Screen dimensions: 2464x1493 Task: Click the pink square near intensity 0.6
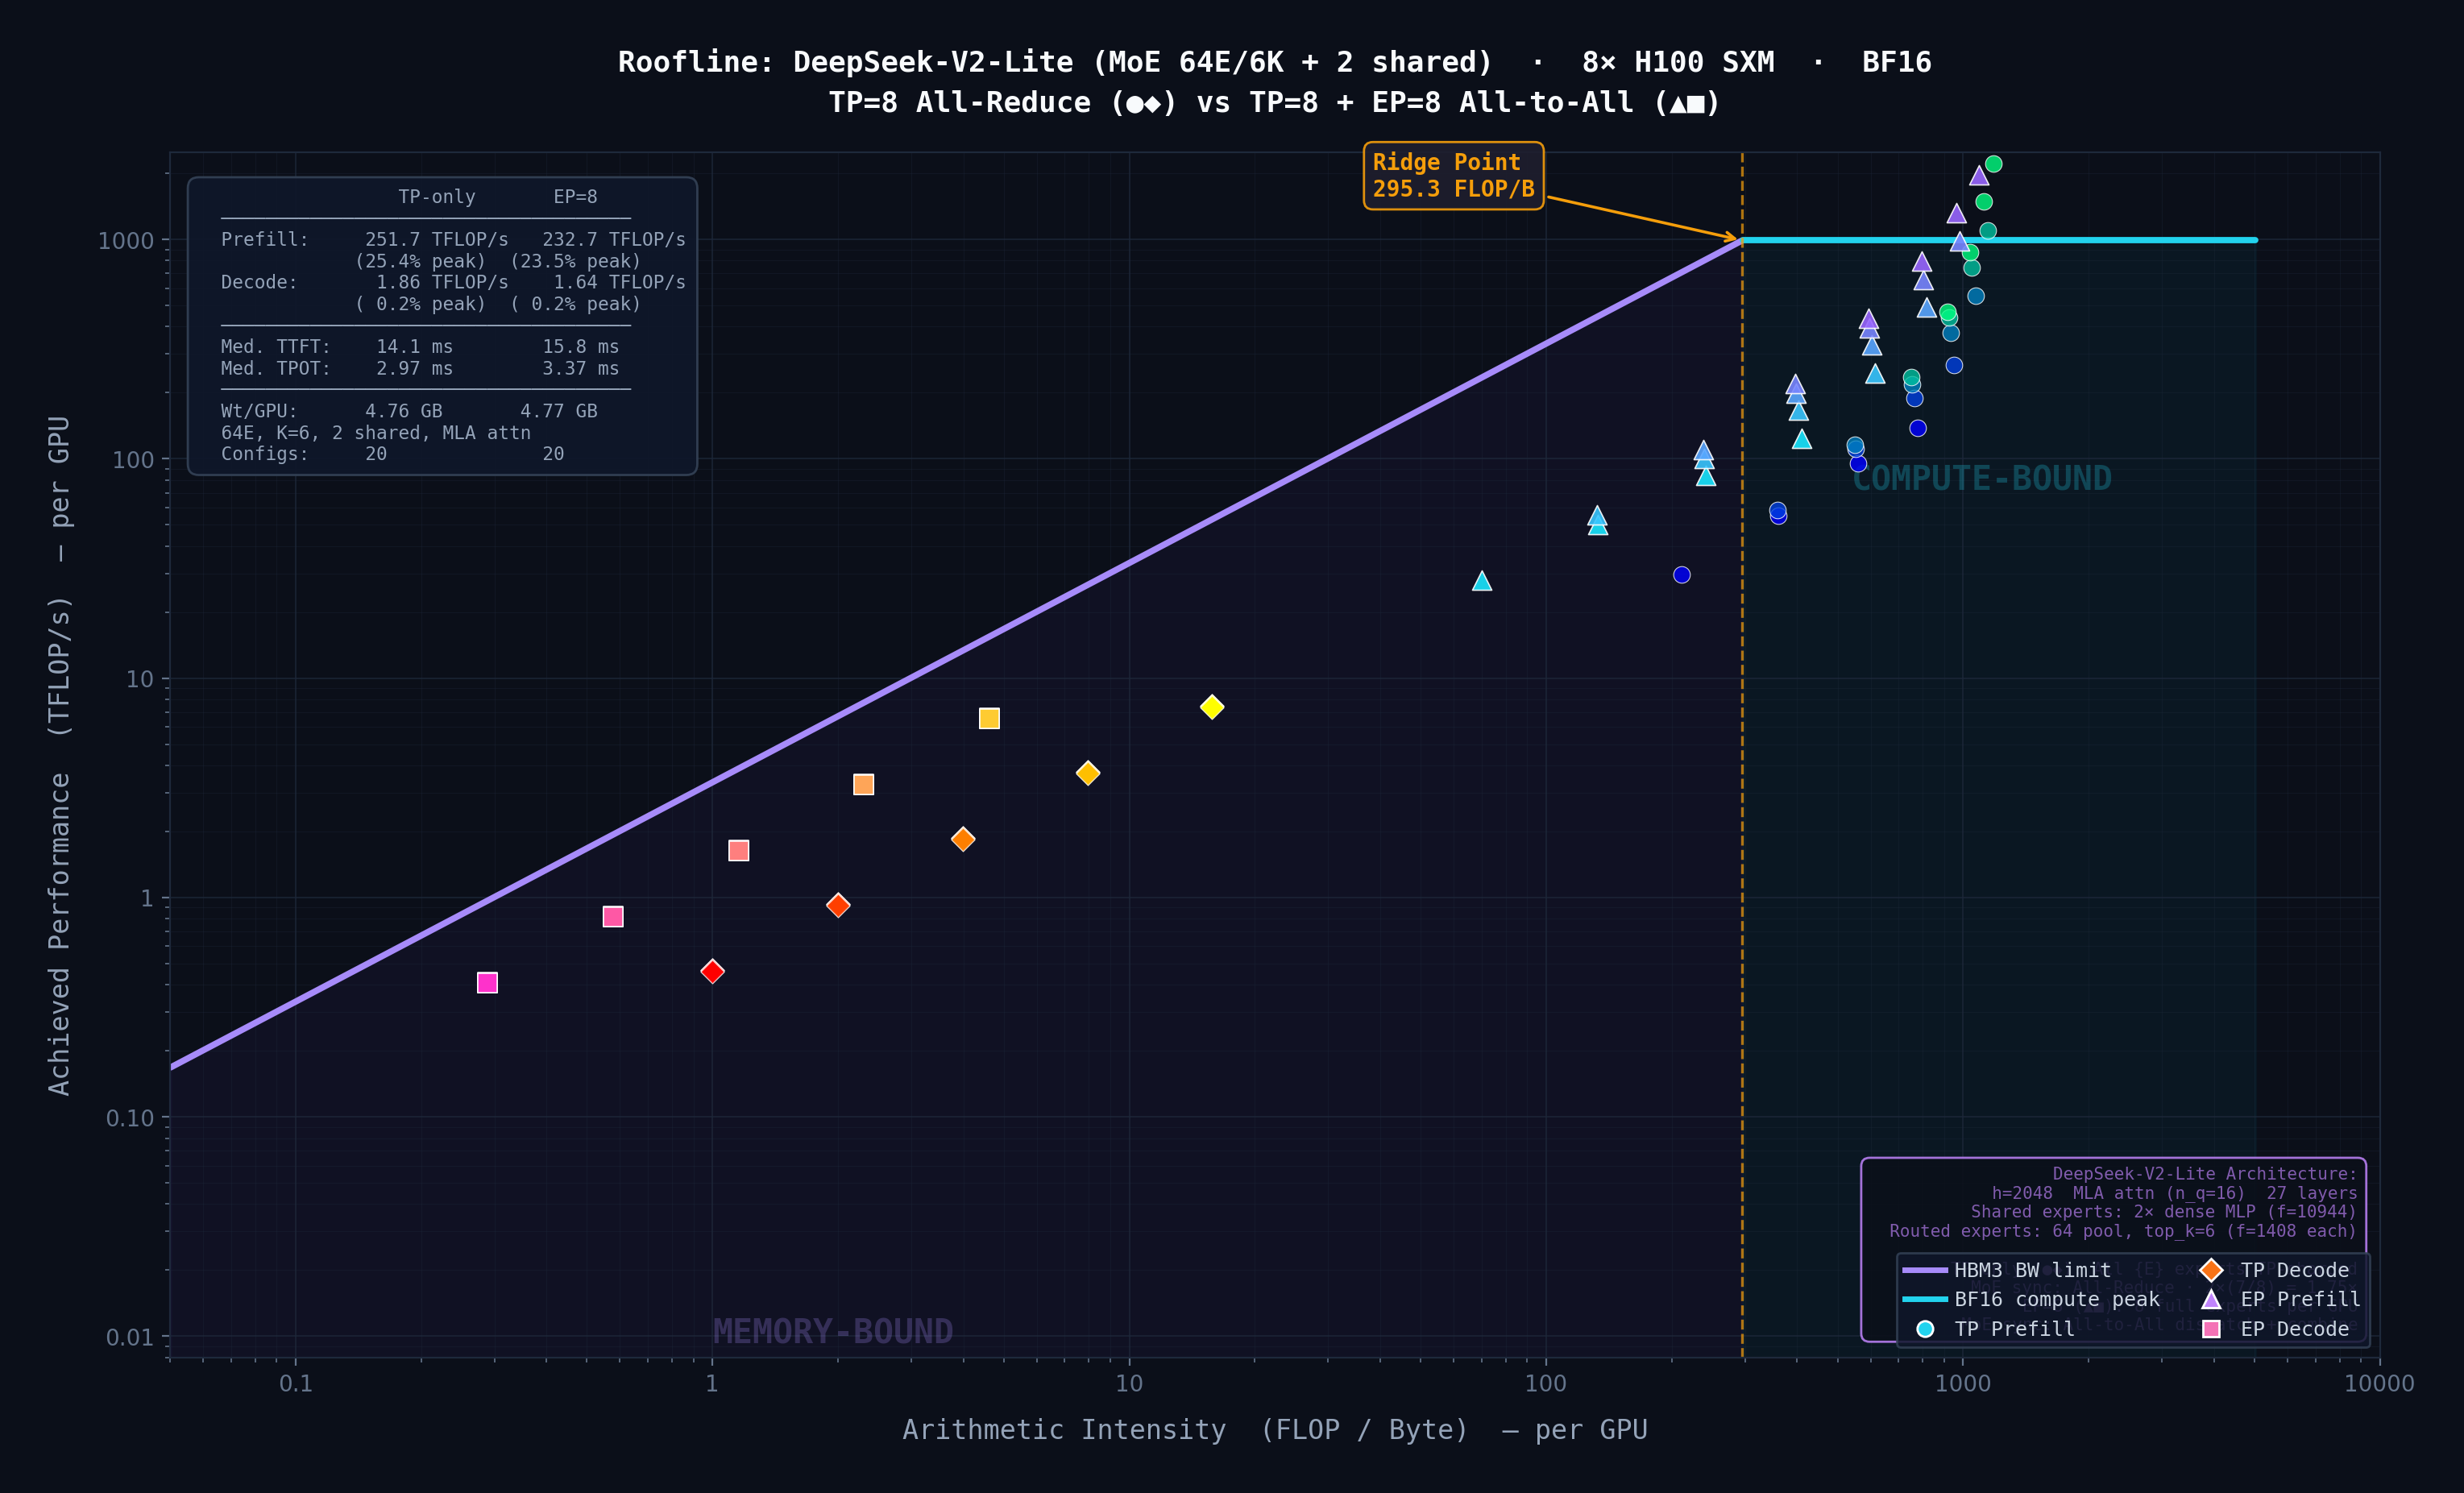pyautogui.click(x=613, y=917)
